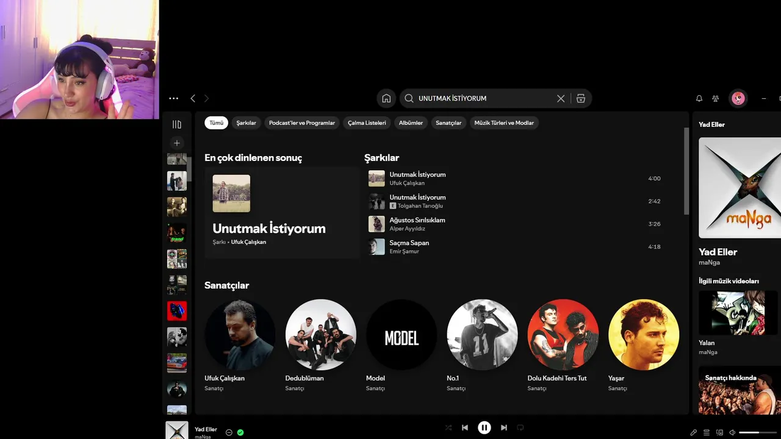The width and height of the screenshot is (781, 439).
Task: Open the play queue icon
Action: pyautogui.click(x=707, y=432)
